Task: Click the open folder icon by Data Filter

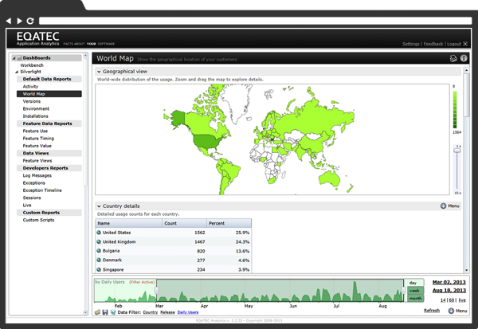Action: (97, 312)
